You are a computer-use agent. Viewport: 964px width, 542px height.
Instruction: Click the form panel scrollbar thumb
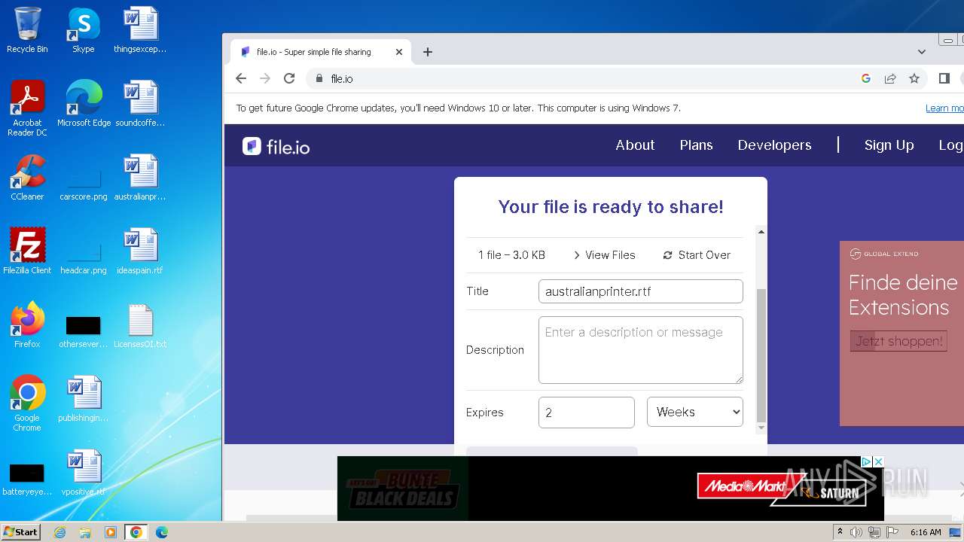tap(761, 355)
